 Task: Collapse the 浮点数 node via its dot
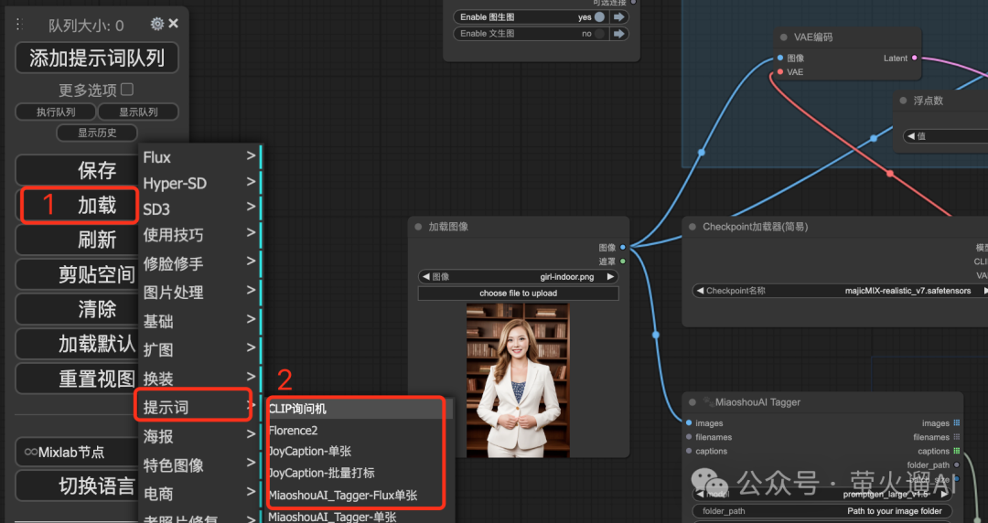pos(903,101)
